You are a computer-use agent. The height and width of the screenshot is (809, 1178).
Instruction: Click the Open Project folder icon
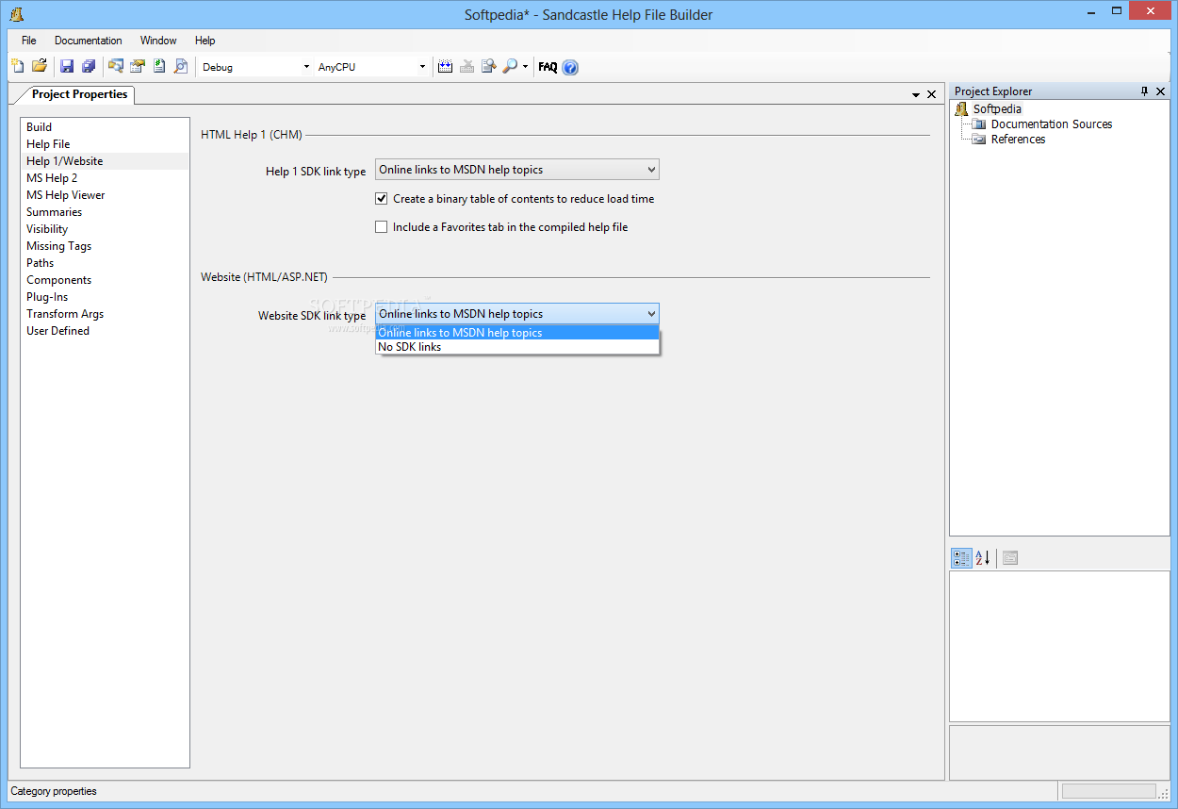point(40,66)
